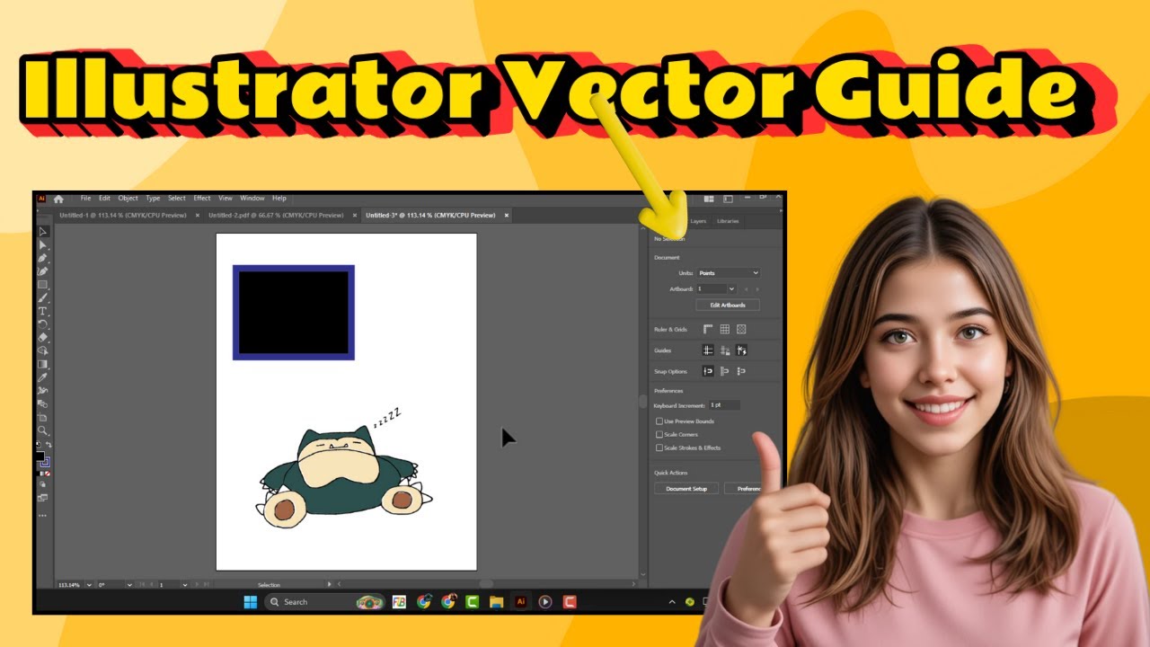Viewport: 1150px width, 647px height.
Task: Toggle Snap to Point option
Action: click(708, 371)
